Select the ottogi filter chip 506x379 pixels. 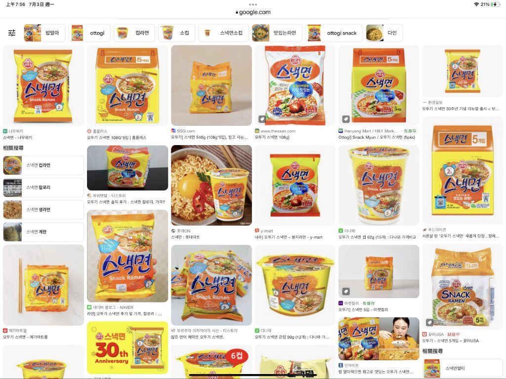pos(89,33)
